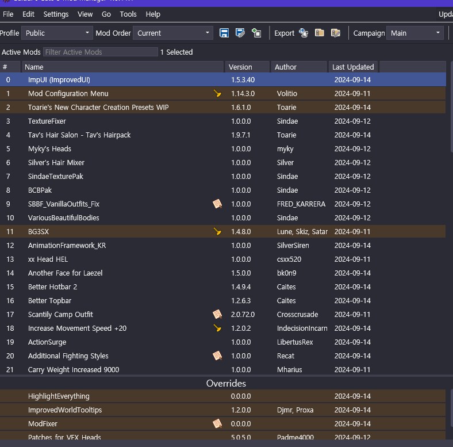Click the Add New Order icon

click(256, 33)
